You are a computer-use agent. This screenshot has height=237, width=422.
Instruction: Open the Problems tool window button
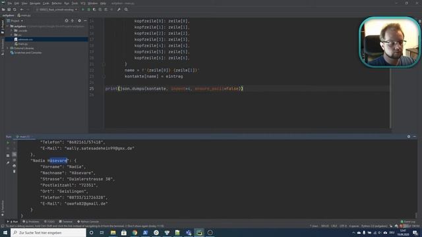pyautogui.click(x=31, y=222)
